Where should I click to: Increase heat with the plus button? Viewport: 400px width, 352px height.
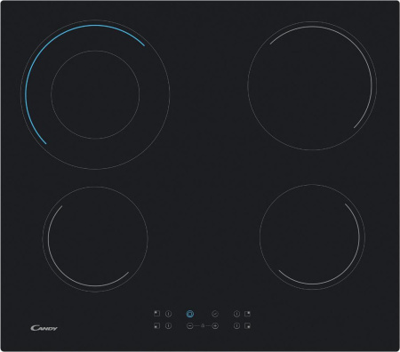(215, 326)
